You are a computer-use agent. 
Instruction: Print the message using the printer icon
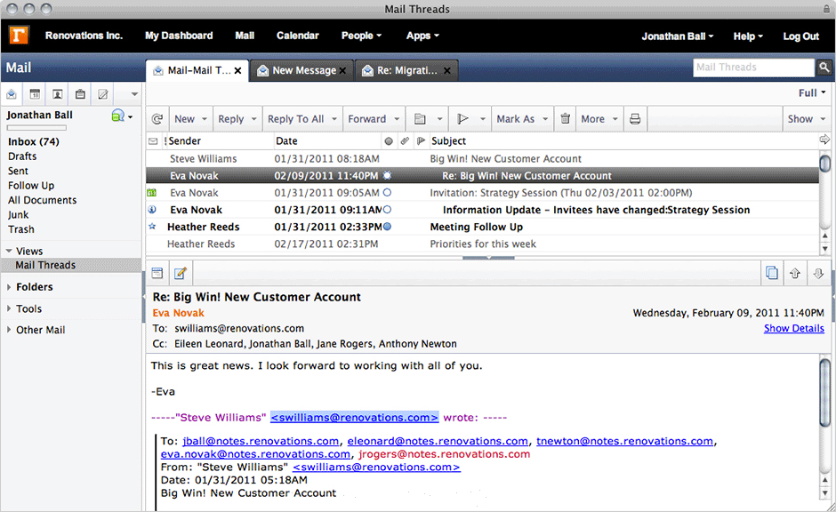click(x=635, y=119)
